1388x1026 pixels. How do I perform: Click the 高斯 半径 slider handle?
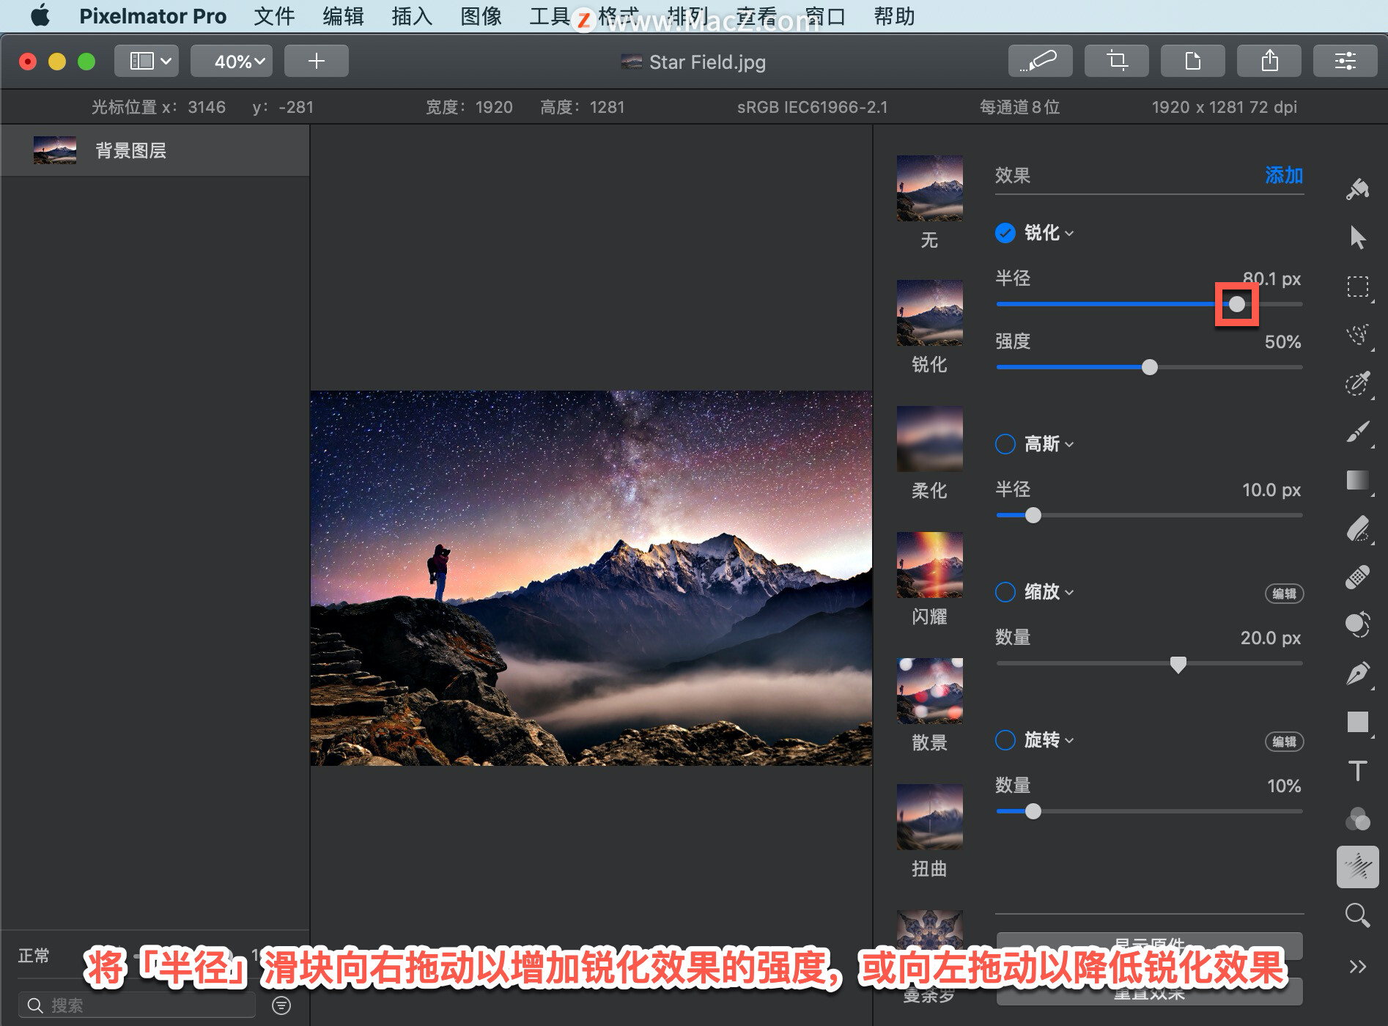tap(1033, 515)
